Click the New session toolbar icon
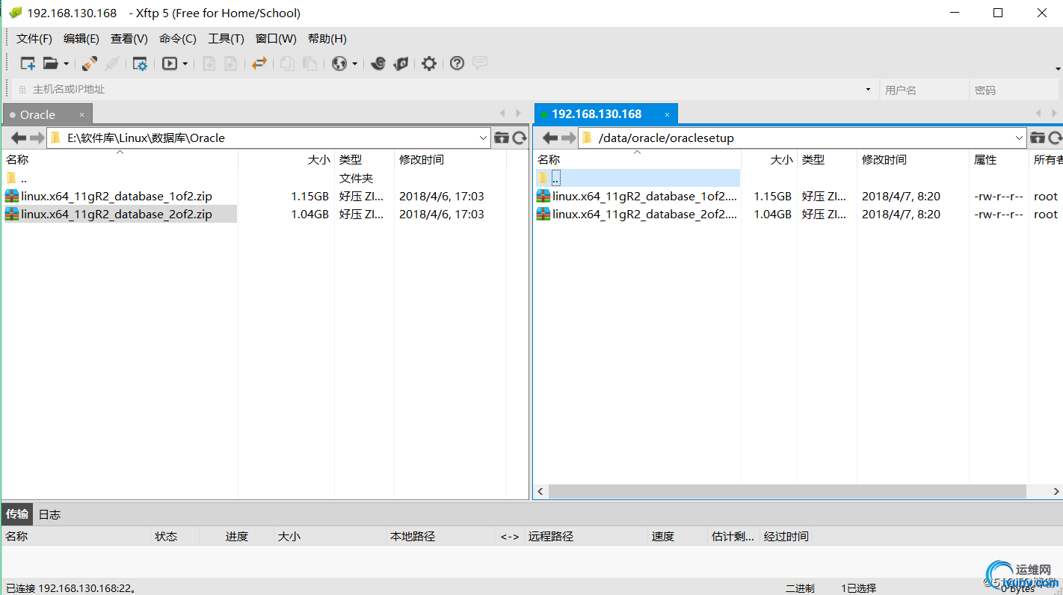1063x595 pixels. coord(28,64)
